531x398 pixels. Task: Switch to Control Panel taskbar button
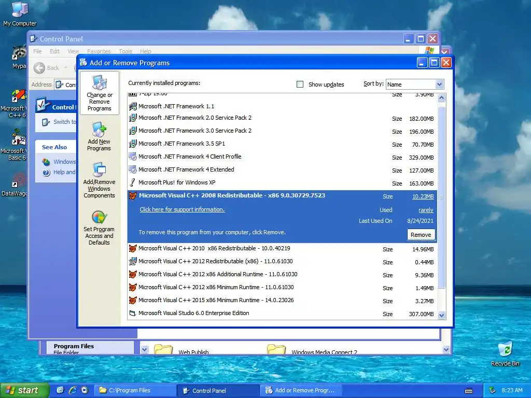click(x=218, y=390)
